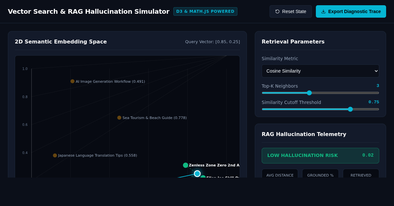Click the Similarity Cutoff Threshold label
This screenshot has height=206, width=394.
(291, 102)
